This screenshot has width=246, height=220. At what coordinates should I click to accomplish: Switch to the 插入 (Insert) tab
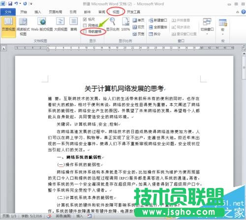pos(38,12)
